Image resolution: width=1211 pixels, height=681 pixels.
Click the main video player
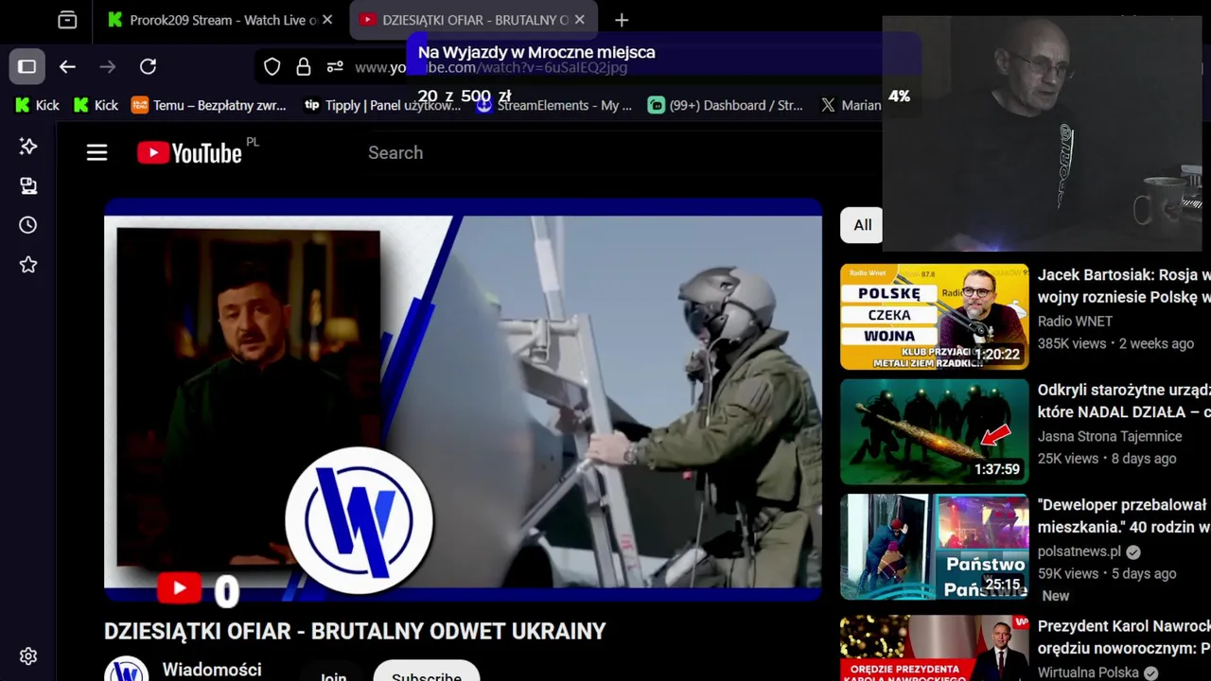(x=463, y=400)
